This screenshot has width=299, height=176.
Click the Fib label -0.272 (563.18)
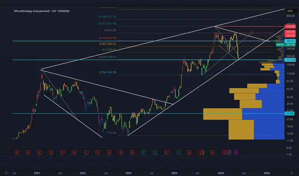(x=107, y=24)
